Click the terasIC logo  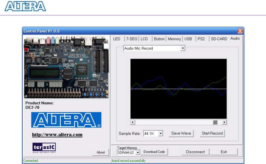coord(44,148)
